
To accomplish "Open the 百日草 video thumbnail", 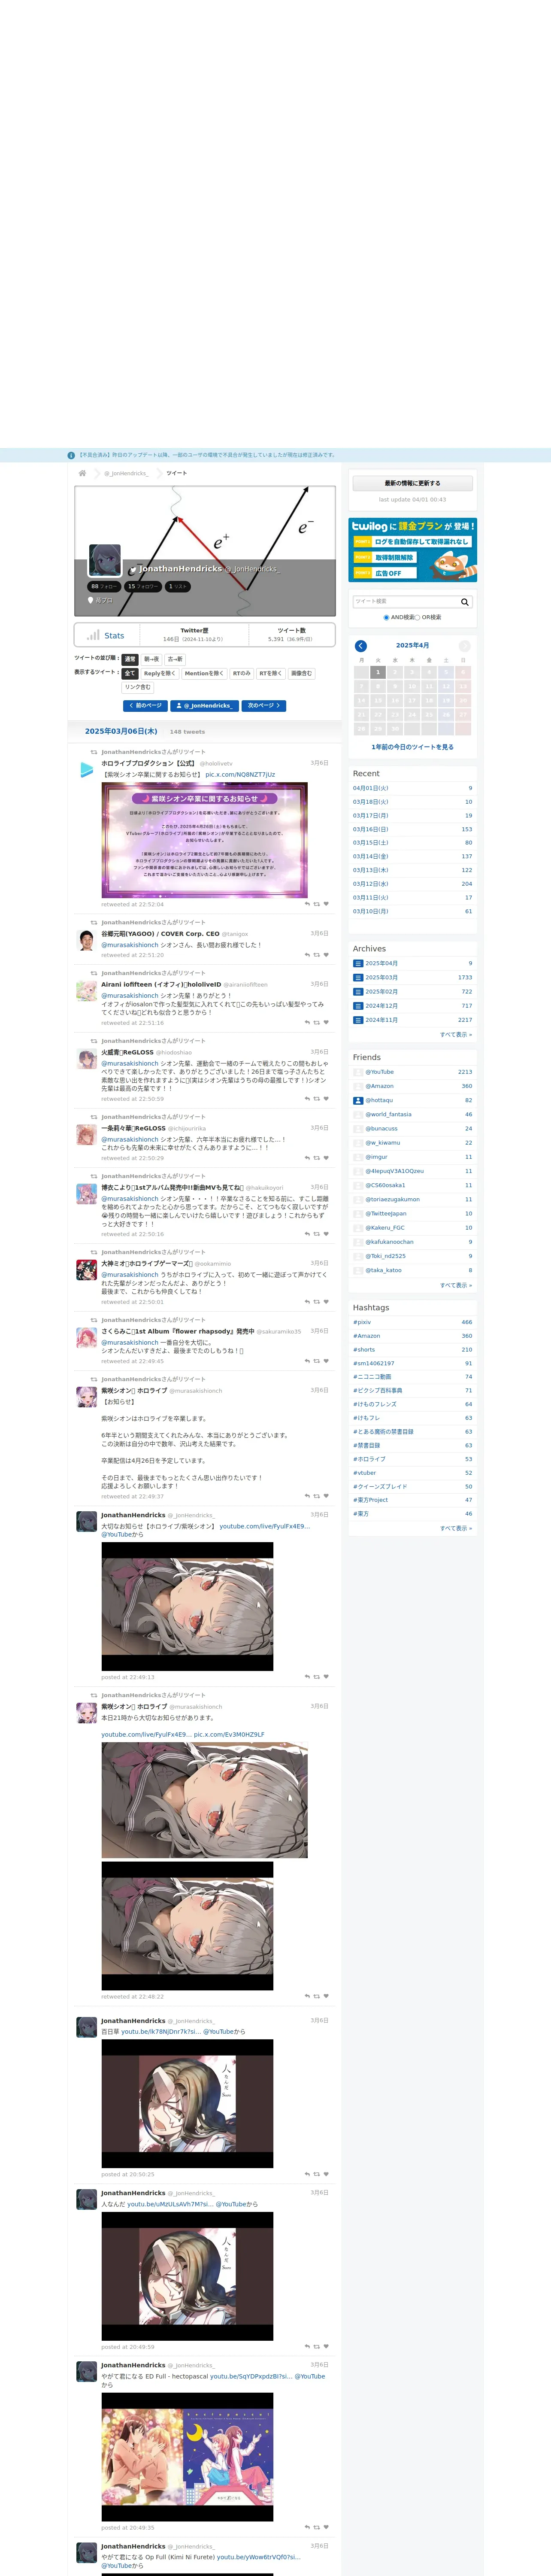I will point(187,2104).
